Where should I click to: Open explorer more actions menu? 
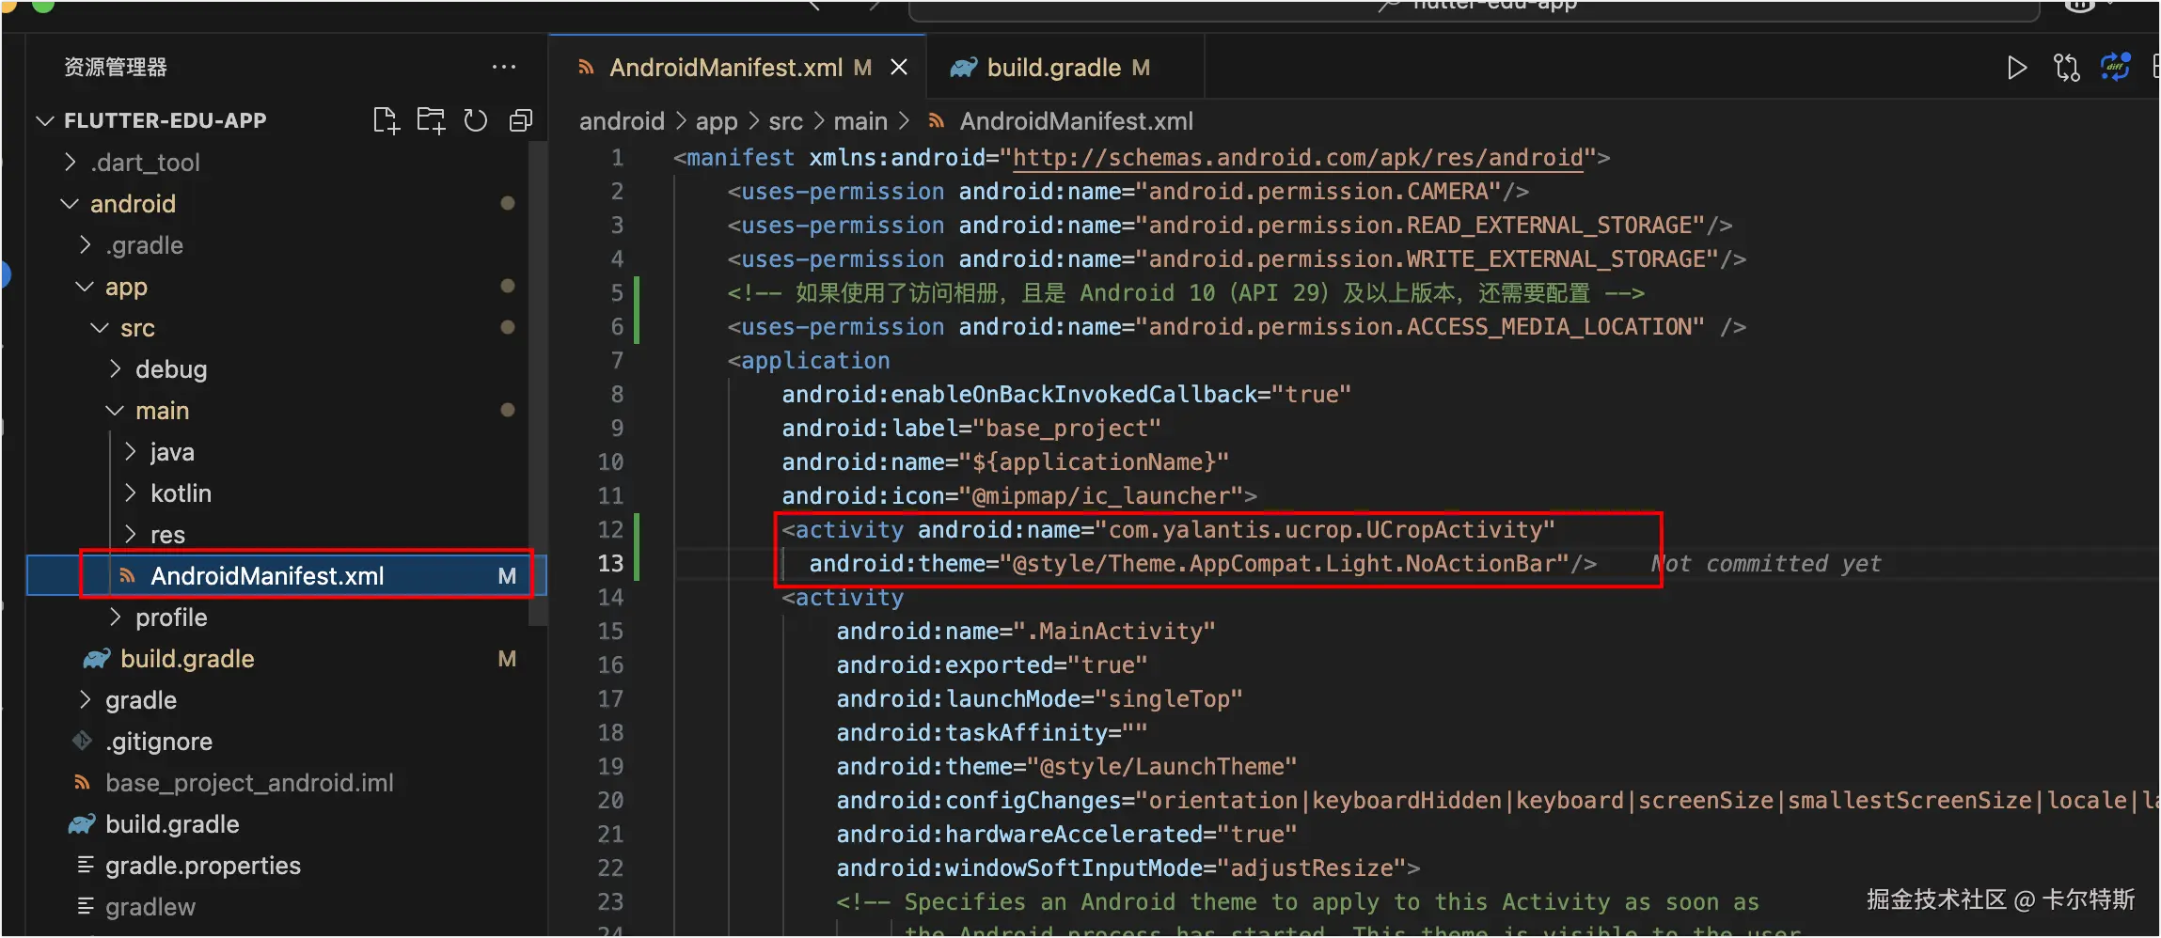click(504, 67)
